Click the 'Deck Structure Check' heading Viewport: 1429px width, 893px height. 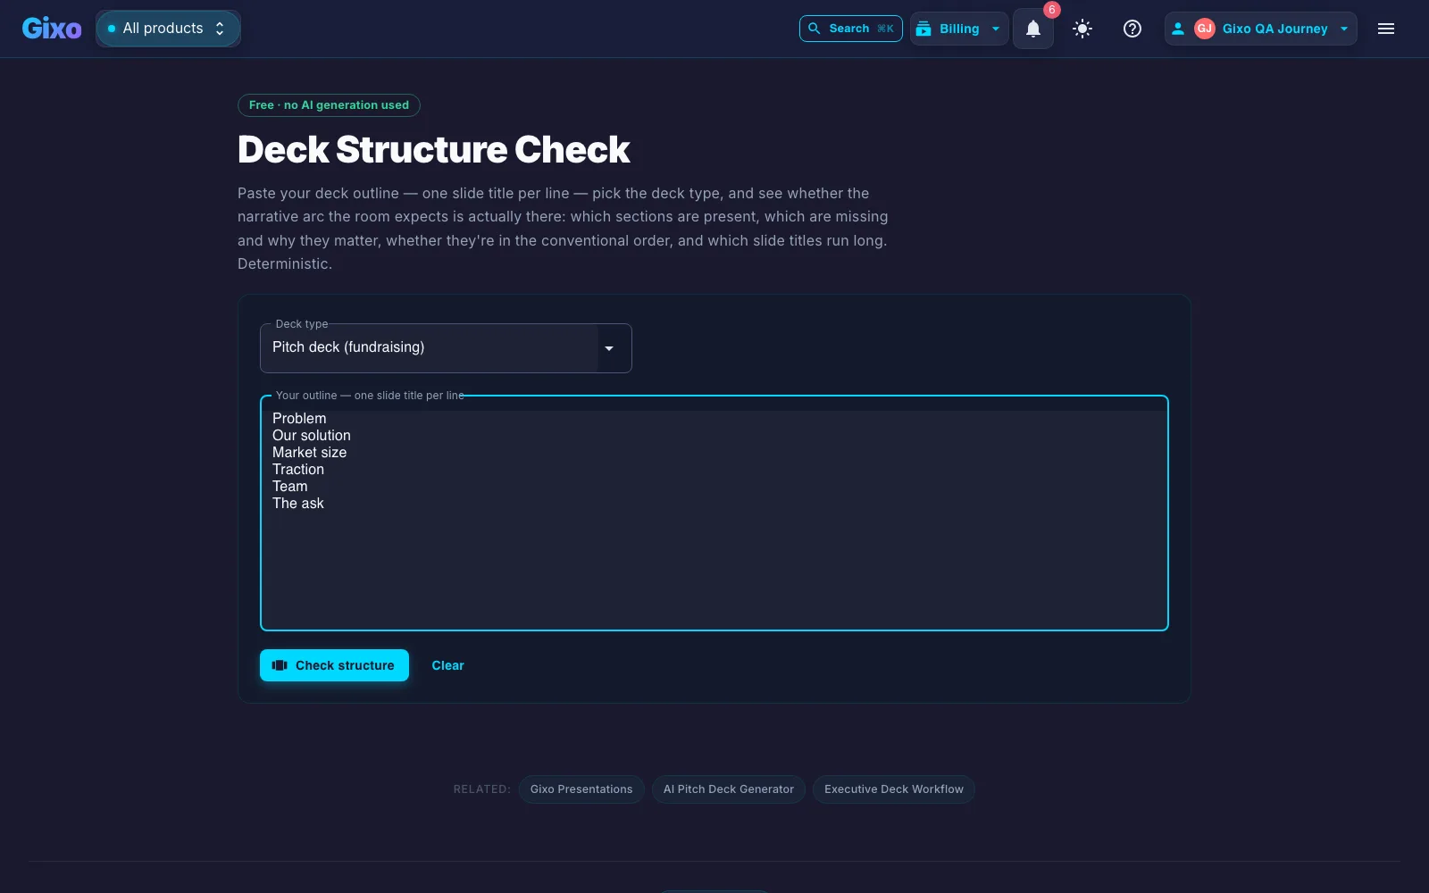(434, 150)
